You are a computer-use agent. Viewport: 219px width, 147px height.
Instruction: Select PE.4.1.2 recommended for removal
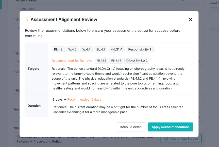[101, 61]
